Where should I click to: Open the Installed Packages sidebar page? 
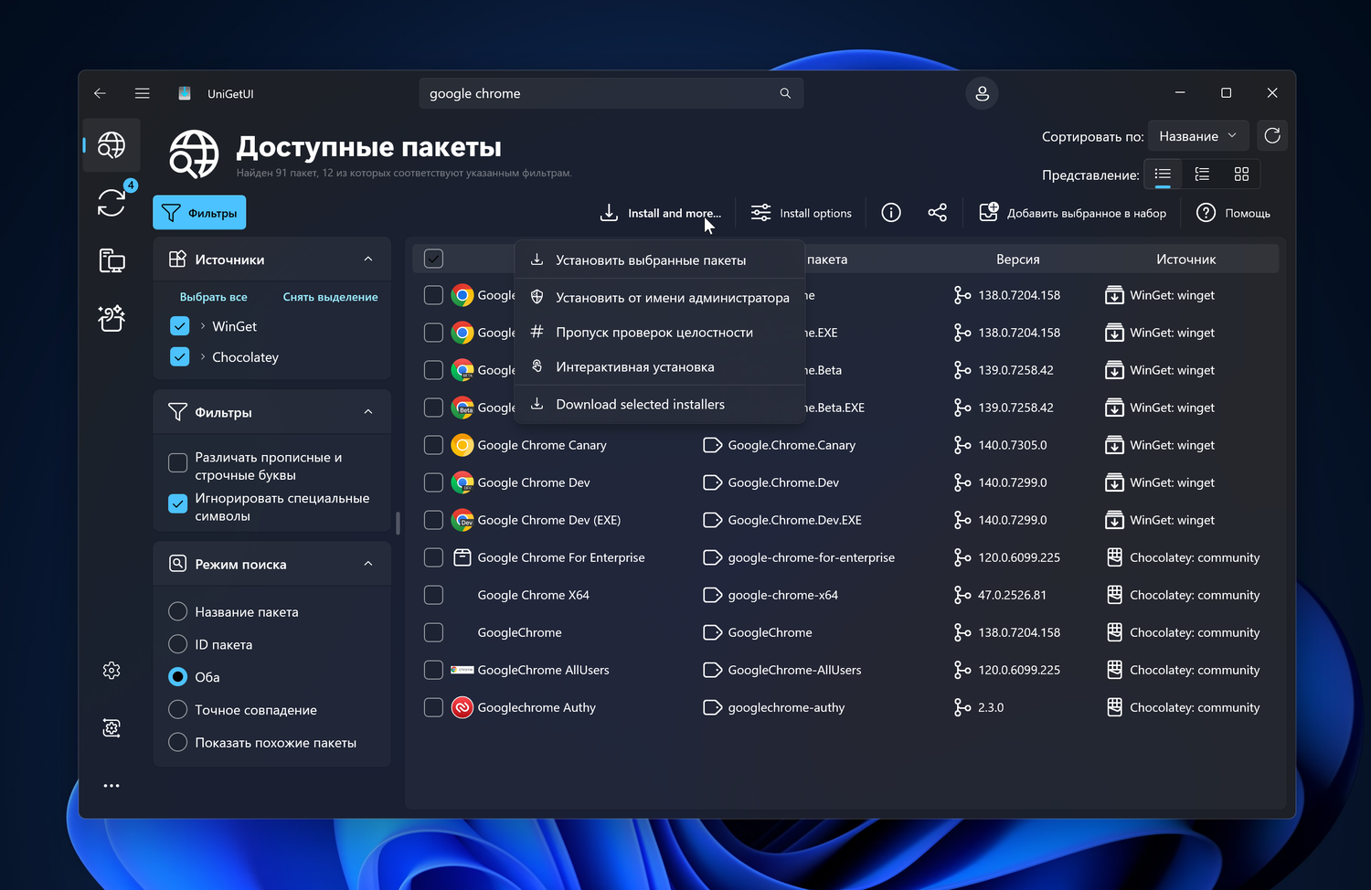point(112,260)
